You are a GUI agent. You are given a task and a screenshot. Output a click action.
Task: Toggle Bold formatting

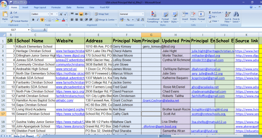click(x=33, y=20)
